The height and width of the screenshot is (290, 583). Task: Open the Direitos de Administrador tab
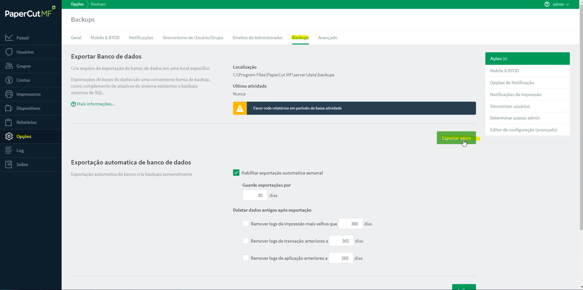[257, 38]
